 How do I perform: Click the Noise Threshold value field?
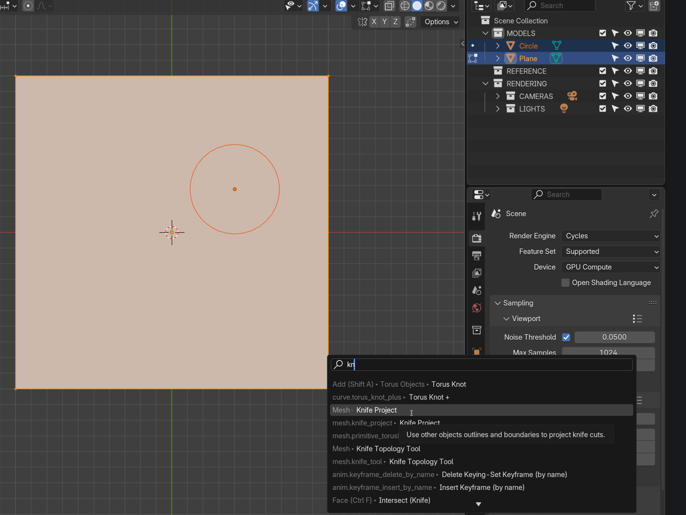[614, 337]
